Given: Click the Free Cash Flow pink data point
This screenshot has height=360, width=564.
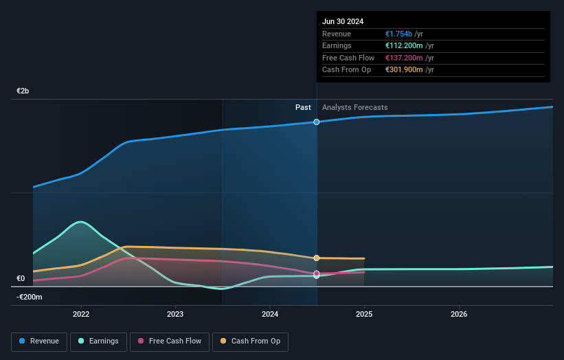Looking at the screenshot, I should [317, 273].
